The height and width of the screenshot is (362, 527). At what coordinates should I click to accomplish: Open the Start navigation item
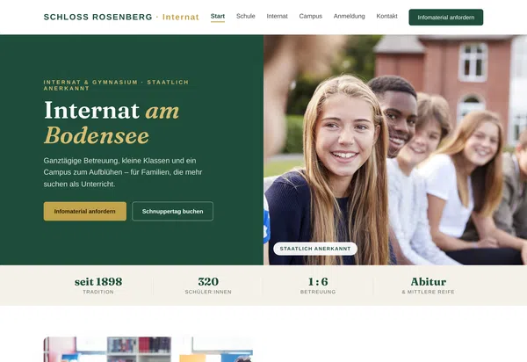point(218,16)
